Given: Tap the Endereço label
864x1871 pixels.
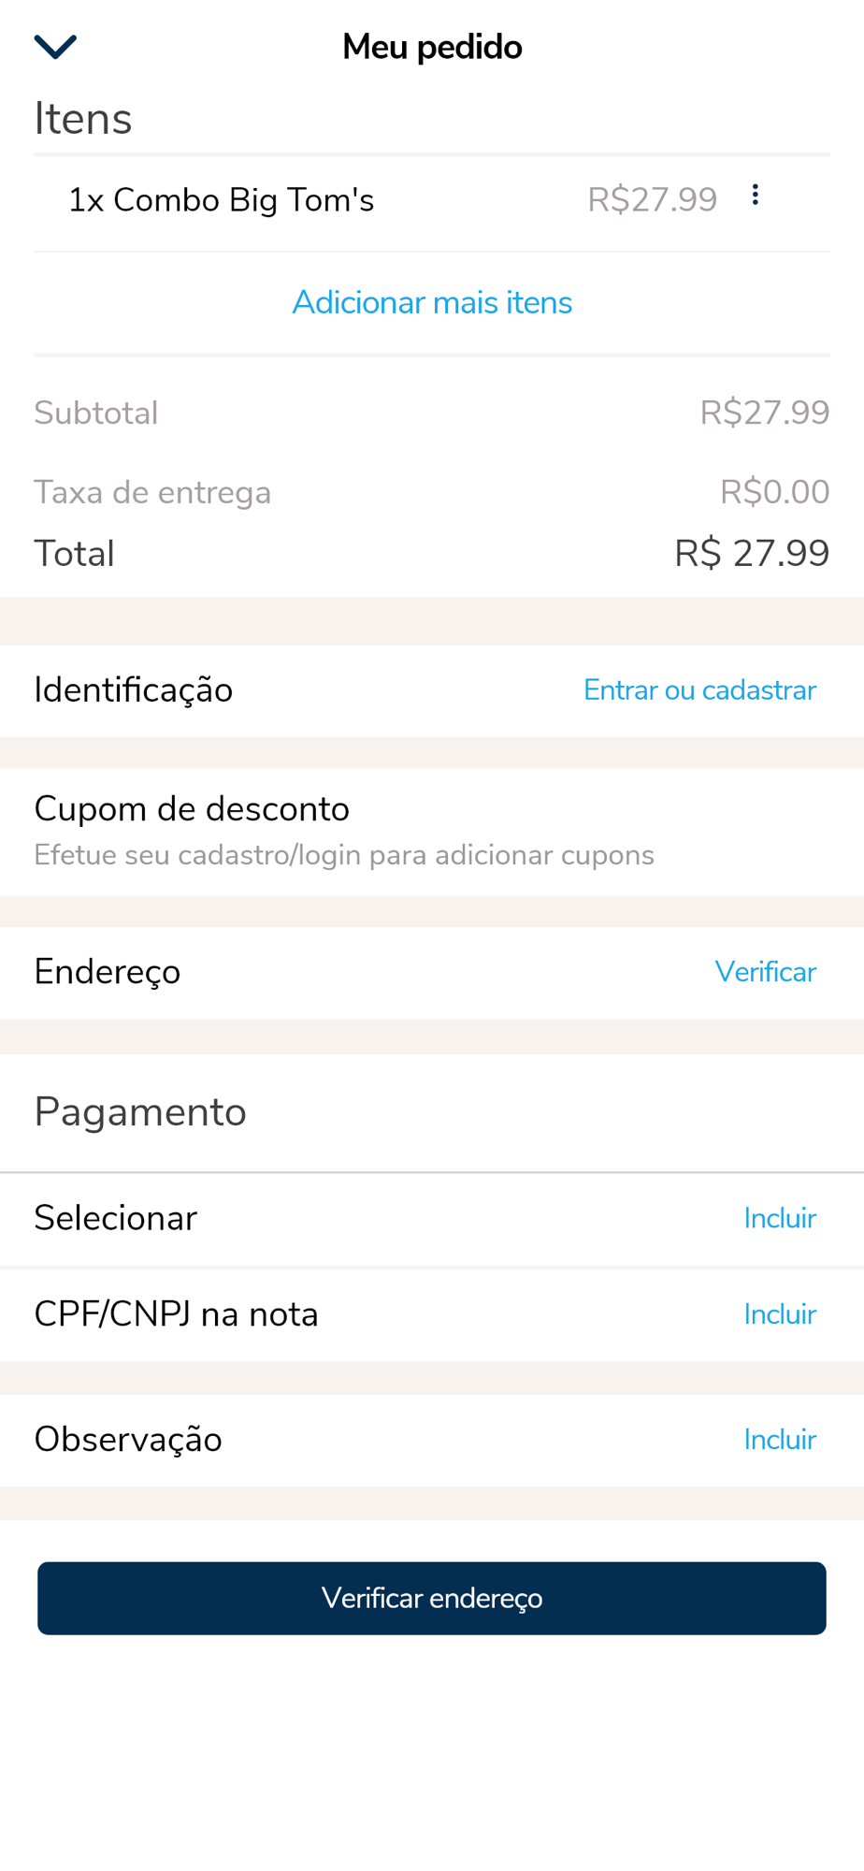Looking at the screenshot, I should coord(108,972).
